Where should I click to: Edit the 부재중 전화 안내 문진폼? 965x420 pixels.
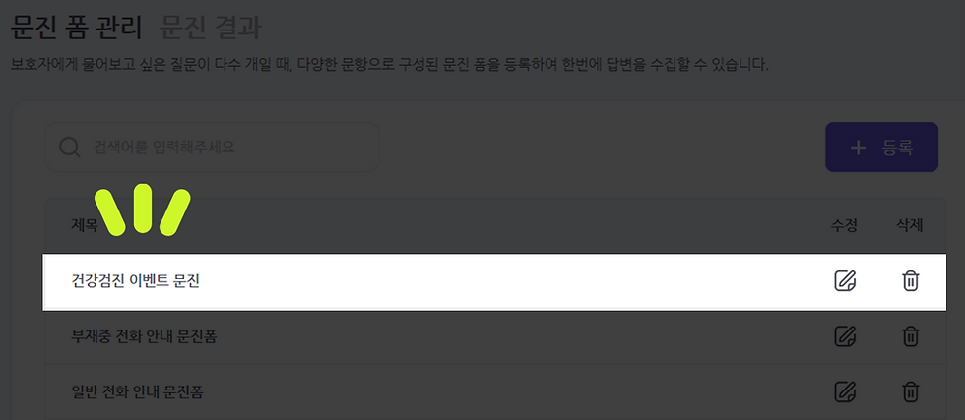pos(845,336)
